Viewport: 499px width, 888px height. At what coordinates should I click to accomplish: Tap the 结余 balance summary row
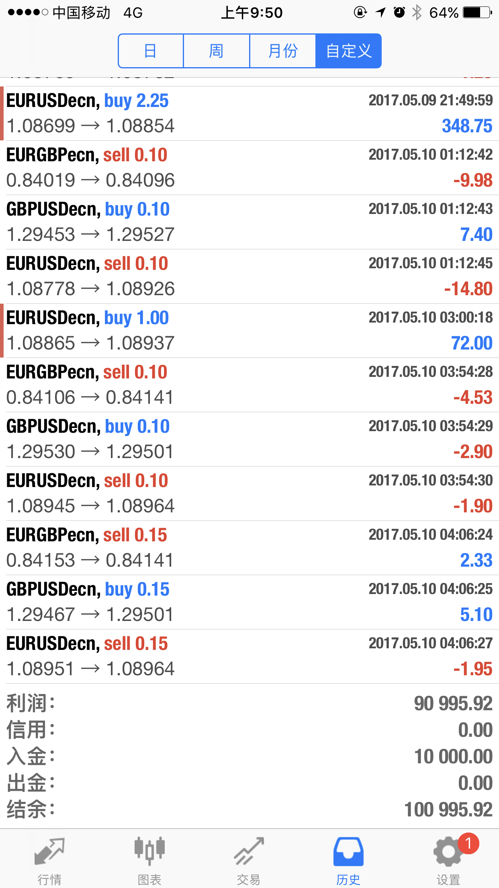[x=249, y=810]
